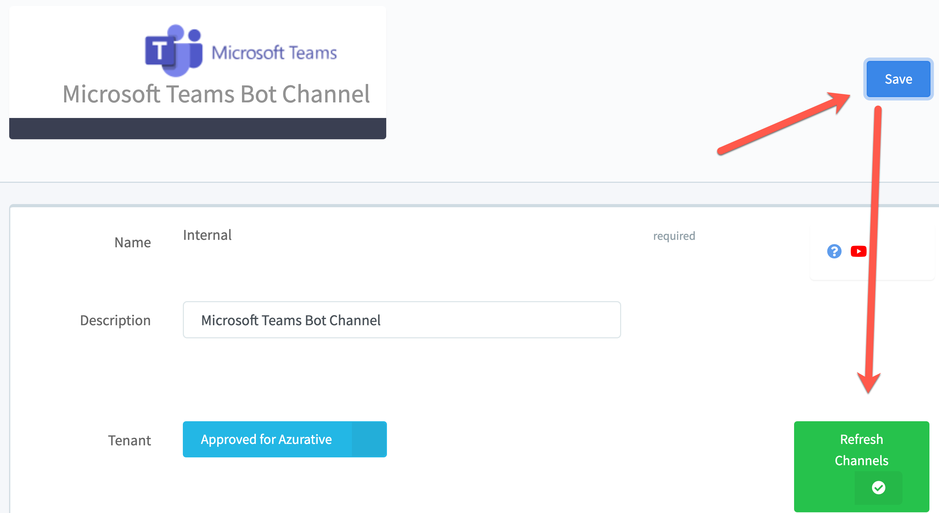
Task: Edit the Description field text
Action: coord(402,320)
